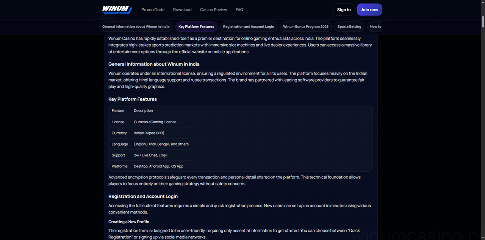Jump to General Information about Winum in India

[136, 27]
